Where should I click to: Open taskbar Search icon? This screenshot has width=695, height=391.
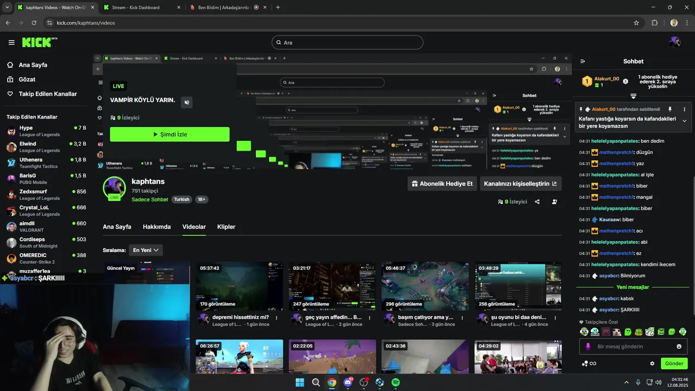(316, 382)
